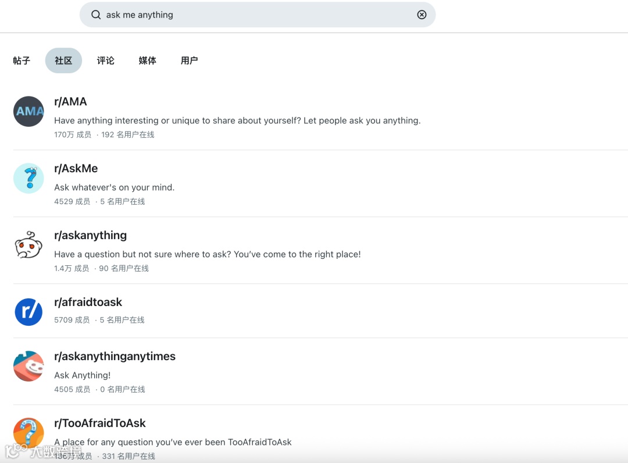Open the r/AMA community avatar
The height and width of the screenshot is (463, 628).
(28, 111)
